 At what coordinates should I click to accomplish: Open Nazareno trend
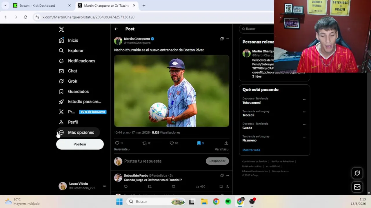[x=250, y=140]
